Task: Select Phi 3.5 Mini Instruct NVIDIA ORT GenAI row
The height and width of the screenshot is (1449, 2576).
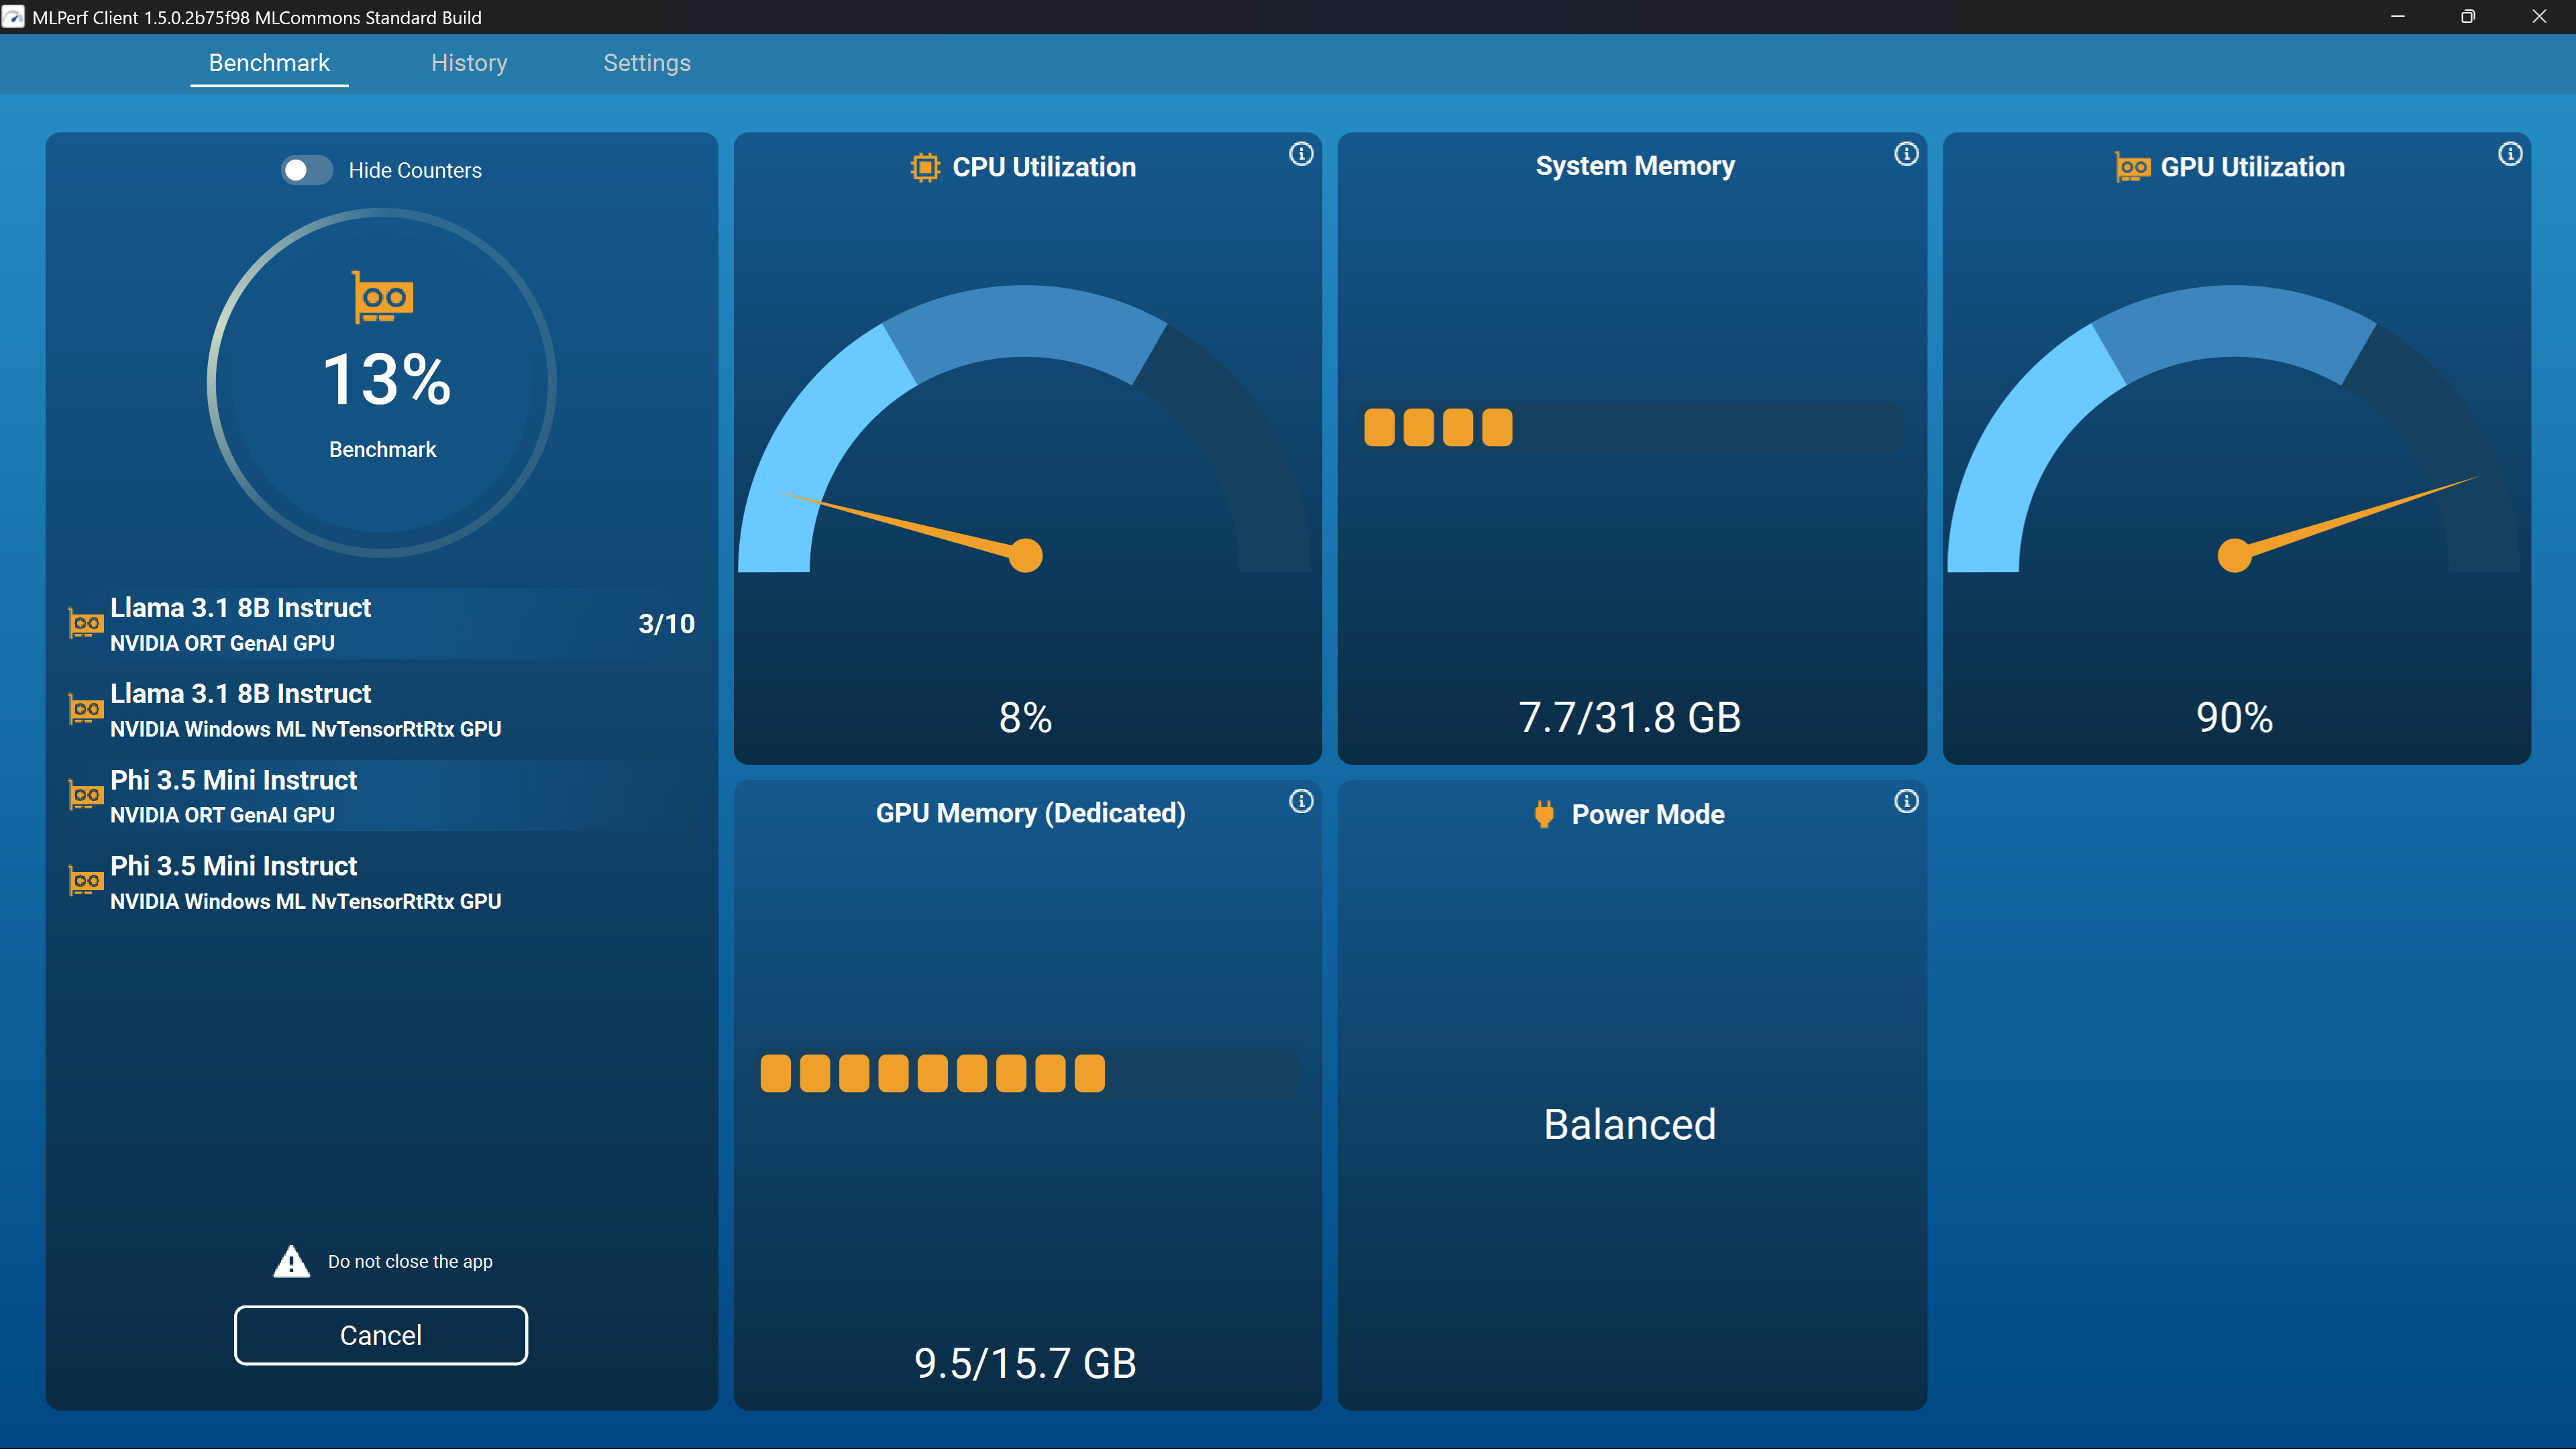Action: click(x=382, y=796)
